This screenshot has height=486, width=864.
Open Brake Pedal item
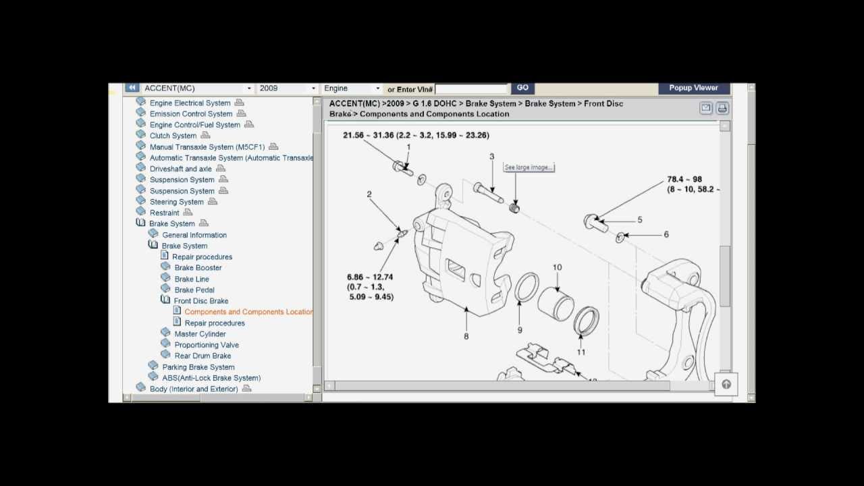[x=194, y=290]
